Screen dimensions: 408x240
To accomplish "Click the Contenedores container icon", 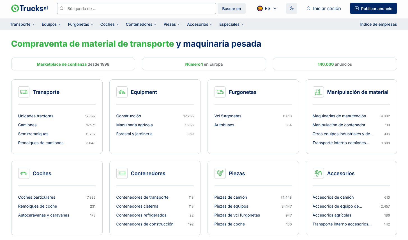I will (x=122, y=173).
